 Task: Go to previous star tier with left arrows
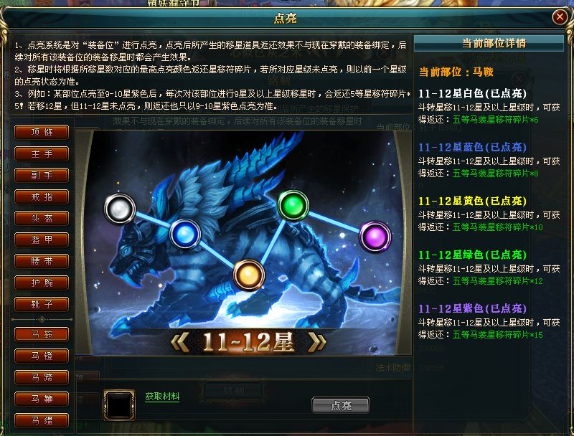[181, 342]
